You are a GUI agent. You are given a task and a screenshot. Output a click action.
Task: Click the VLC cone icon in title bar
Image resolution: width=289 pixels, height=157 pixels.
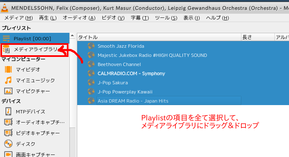click(5, 8)
